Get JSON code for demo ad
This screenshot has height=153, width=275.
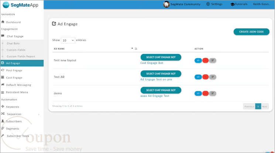[198, 94]
